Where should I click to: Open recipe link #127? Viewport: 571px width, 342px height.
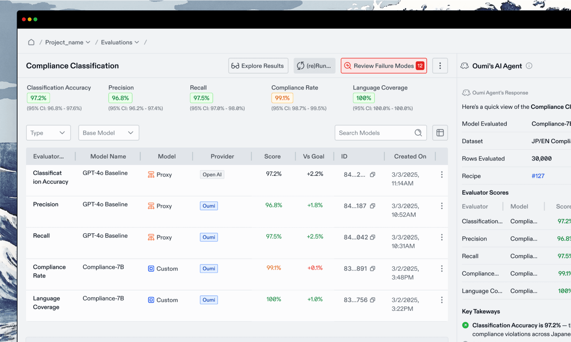538,176
